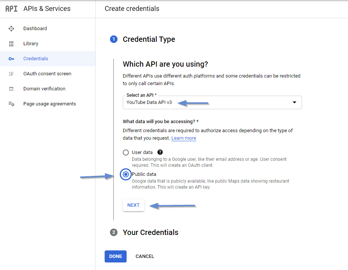The image size is (348, 270).
Task: Click the NEXT button
Action: 133,205
